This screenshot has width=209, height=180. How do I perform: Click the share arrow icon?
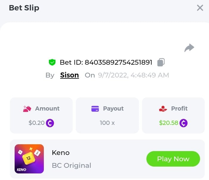click(189, 48)
